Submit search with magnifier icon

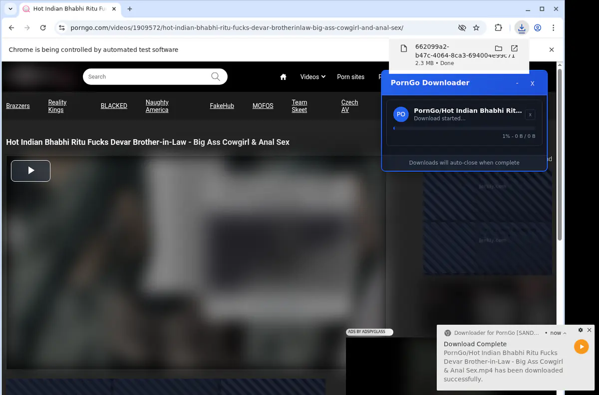(x=216, y=76)
